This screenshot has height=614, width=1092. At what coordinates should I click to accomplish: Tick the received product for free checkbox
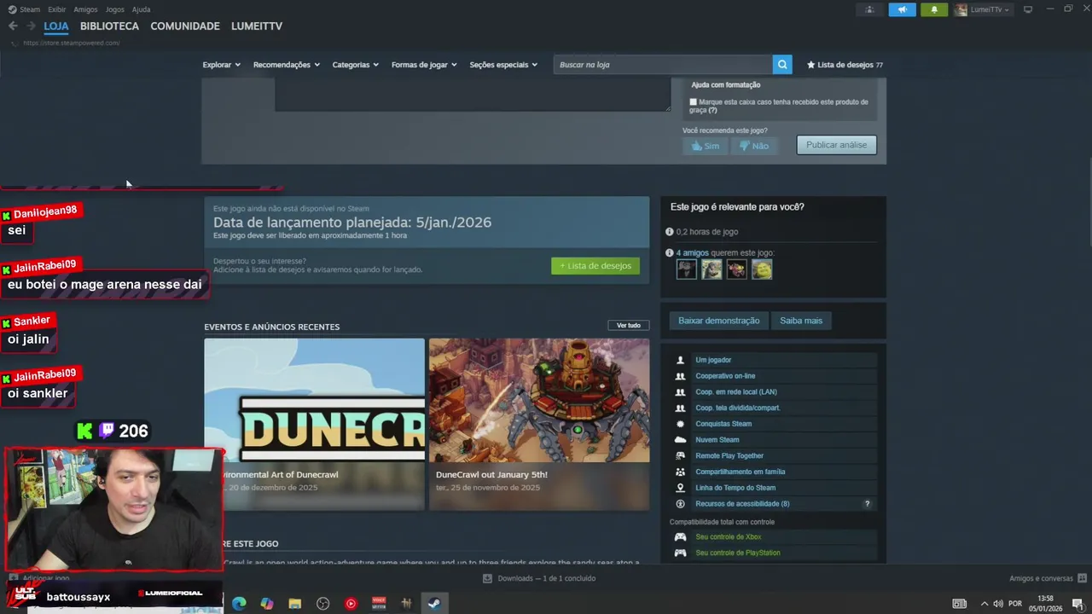[x=693, y=102]
